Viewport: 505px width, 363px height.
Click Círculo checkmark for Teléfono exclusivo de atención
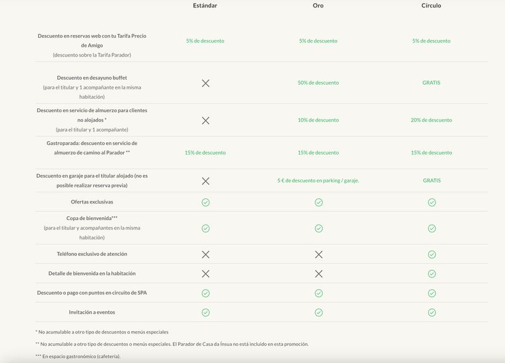(x=432, y=255)
